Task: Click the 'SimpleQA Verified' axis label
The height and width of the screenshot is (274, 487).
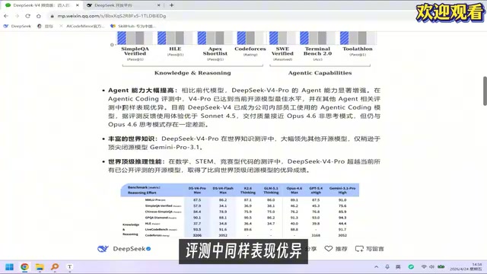Action: point(135,51)
